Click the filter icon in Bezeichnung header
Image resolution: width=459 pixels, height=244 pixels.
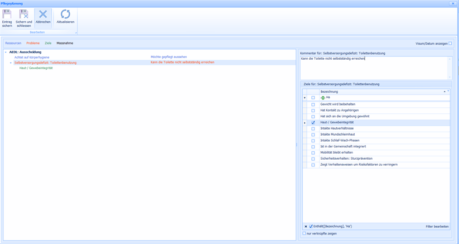click(x=448, y=91)
